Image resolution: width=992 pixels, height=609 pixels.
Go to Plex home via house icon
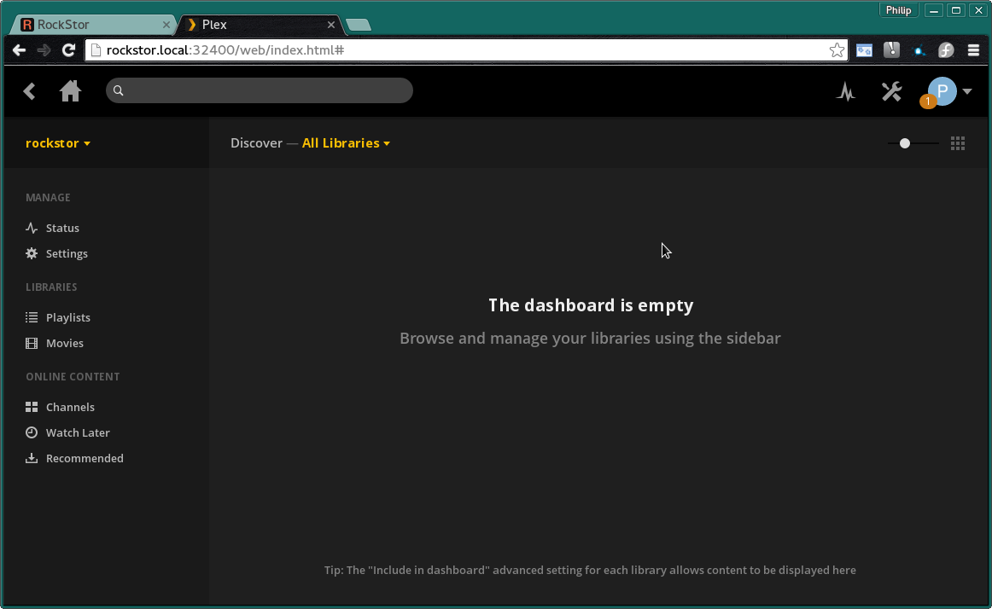tap(70, 91)
